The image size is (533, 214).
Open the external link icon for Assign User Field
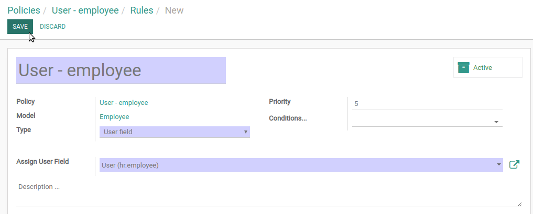(x=514, y=164)
